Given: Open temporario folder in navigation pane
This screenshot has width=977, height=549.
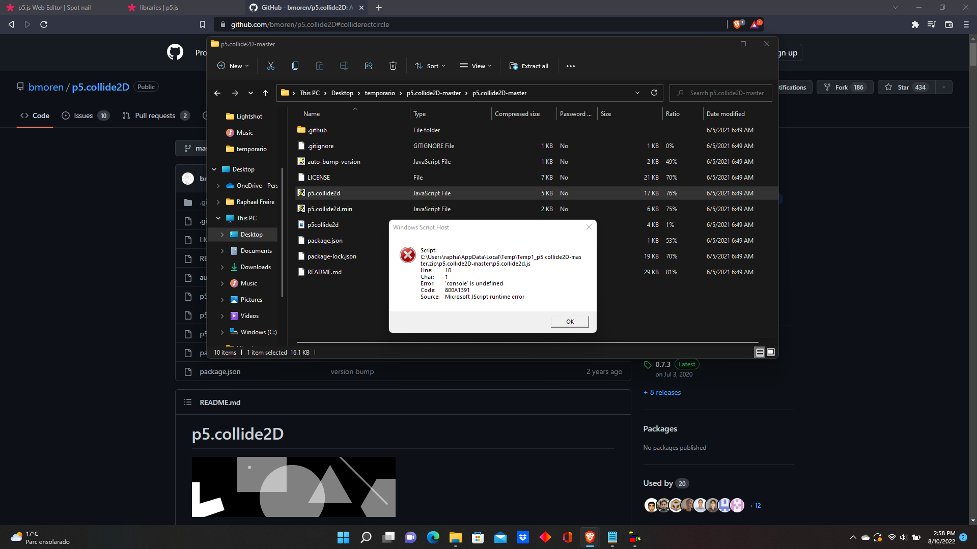Looking at the screenshot, I should click(x=246, y=149).
